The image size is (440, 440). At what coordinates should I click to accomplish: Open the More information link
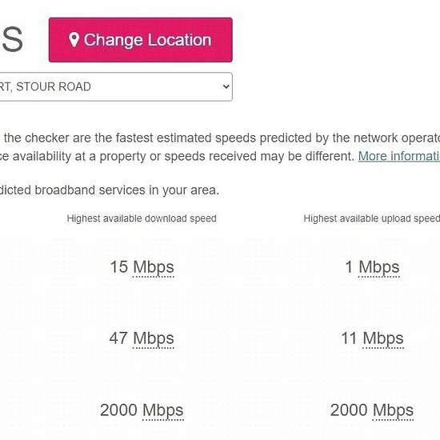[399, 156]
